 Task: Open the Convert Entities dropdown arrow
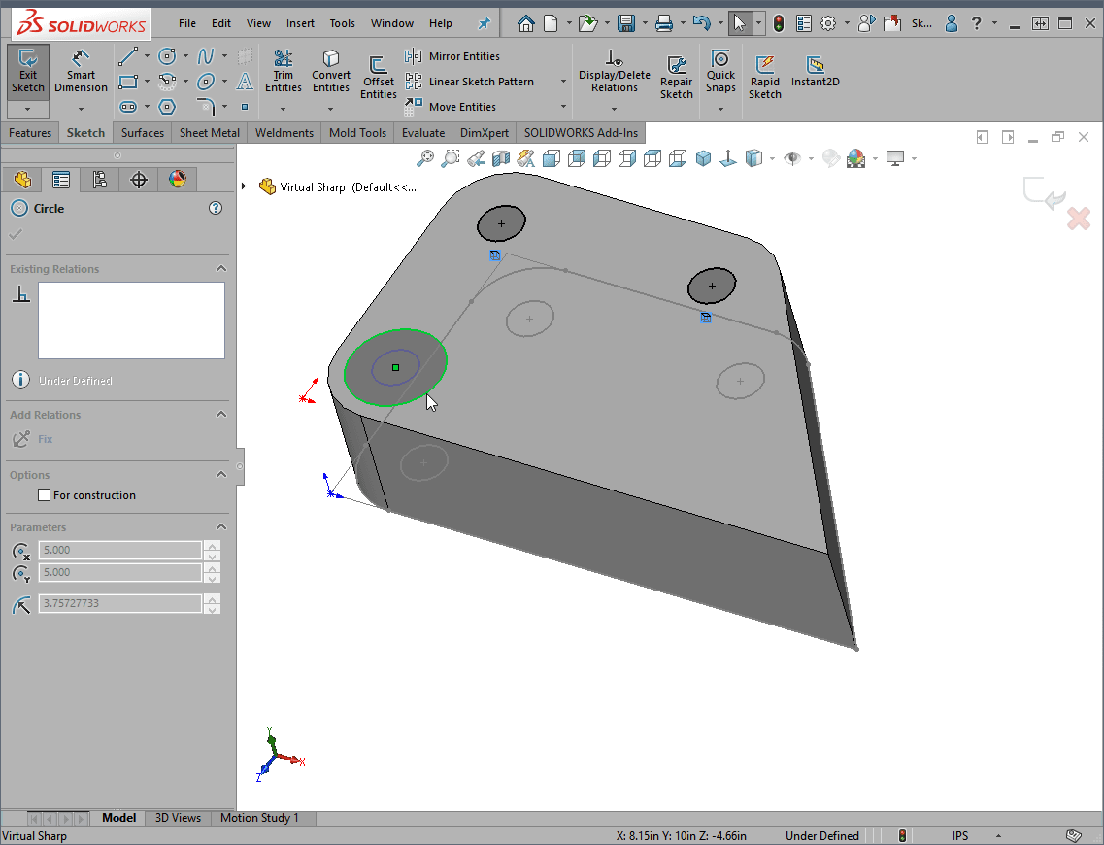point(331,109)
